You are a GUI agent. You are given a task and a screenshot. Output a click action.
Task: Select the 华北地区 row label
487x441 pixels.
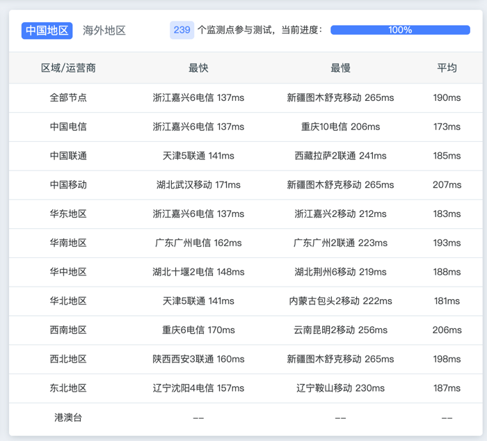[68, 301]
